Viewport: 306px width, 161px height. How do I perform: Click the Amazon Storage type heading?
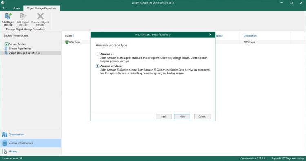[111, 45]
